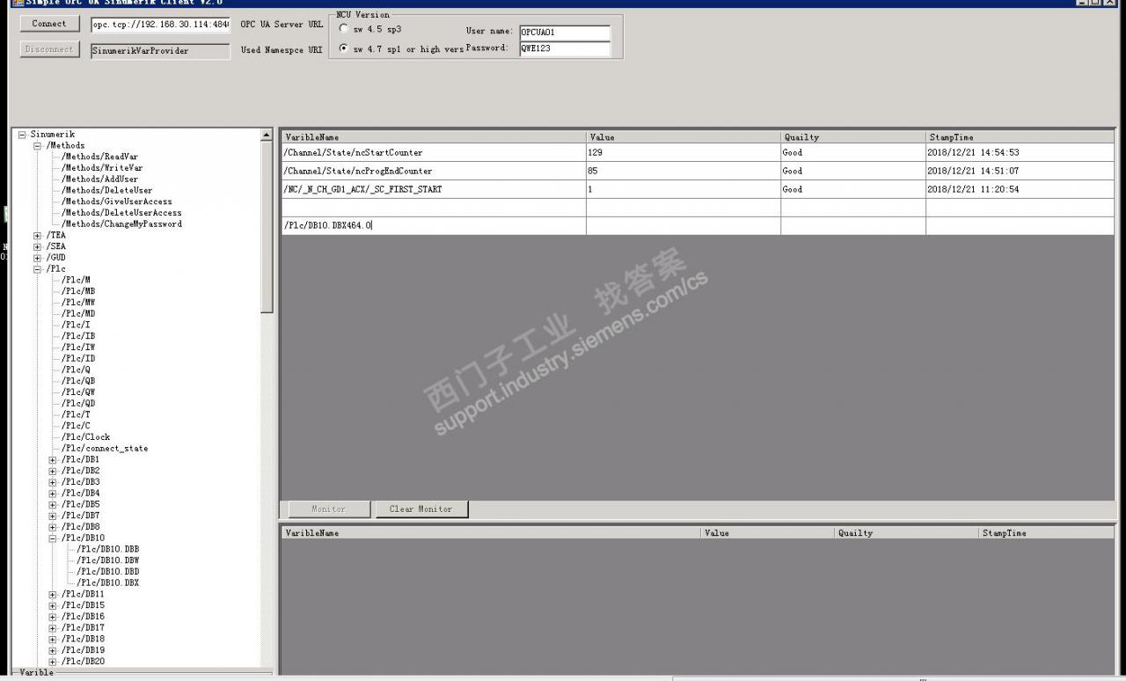Select /Plc/M tree item
This screenshot has width=1126, height=681.
pyautogui.click(x=76, y=281)
